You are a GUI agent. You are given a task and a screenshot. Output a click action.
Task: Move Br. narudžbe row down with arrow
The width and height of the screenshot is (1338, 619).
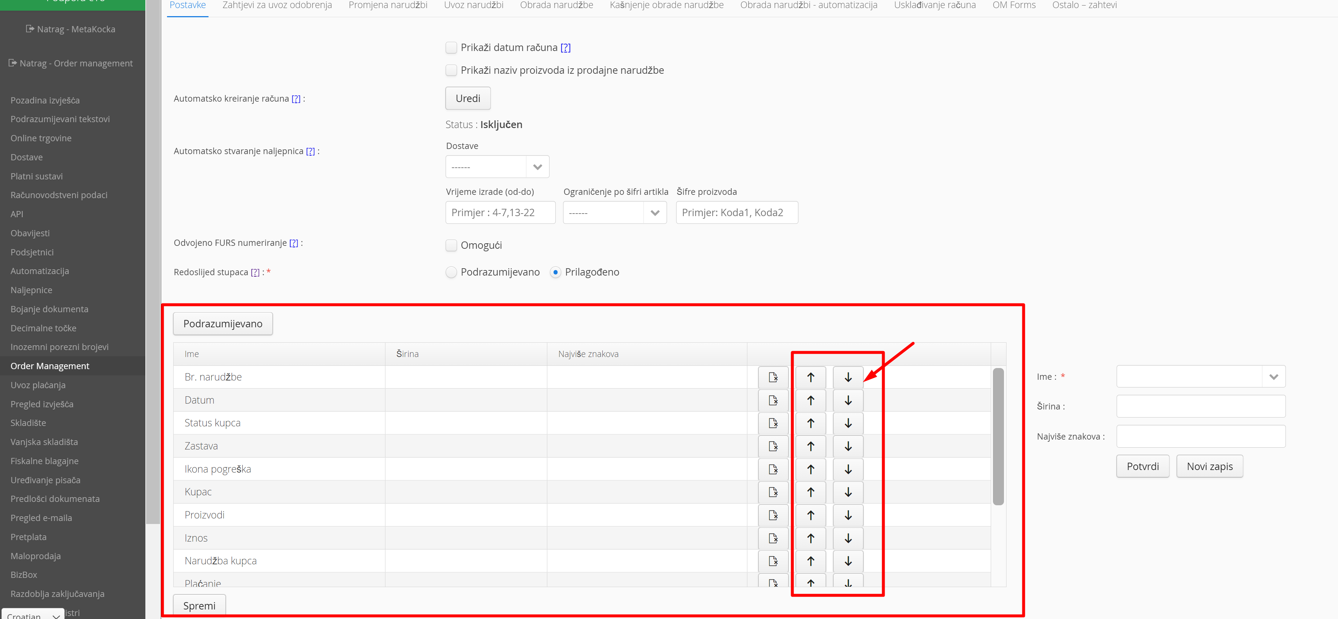coord(848,378)
